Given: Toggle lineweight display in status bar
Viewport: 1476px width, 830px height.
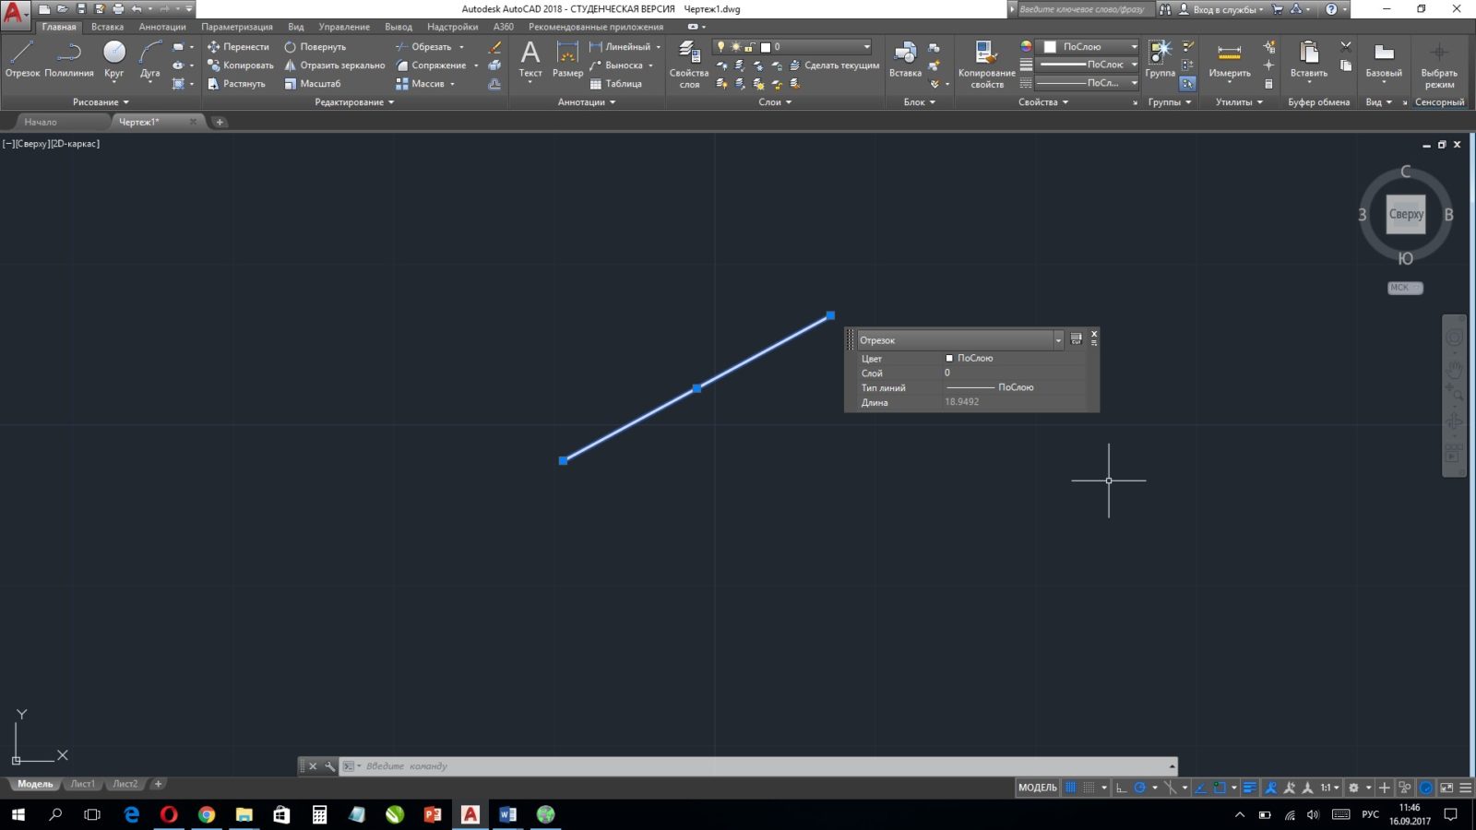Looking at the screenshot, I should pyautogui.click(x=1250, y=788).
